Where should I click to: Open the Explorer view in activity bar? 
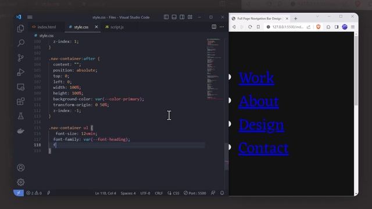pyautogui.click(x=21, y=28)
